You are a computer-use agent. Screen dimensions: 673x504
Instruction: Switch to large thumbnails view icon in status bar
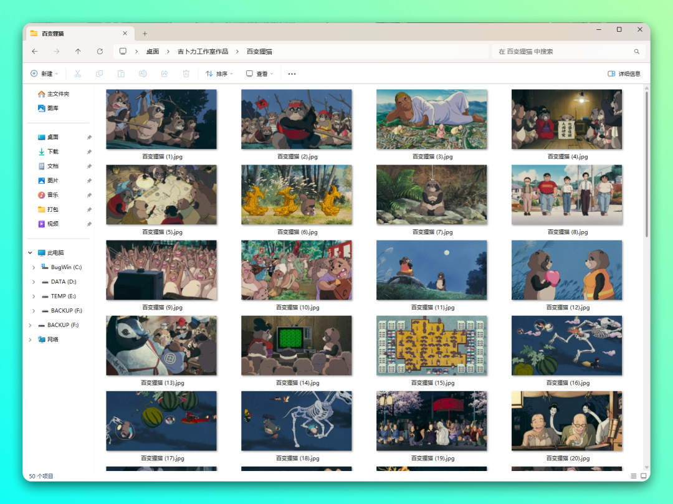click(x=643, y=476)
